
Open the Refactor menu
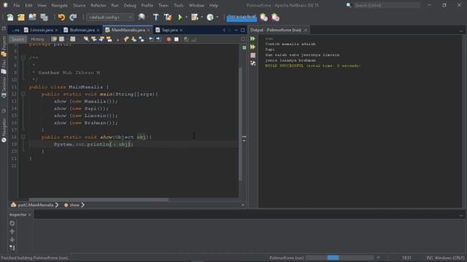99,5
